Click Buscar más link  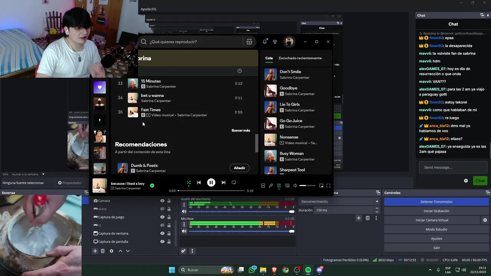tap(241, 130)
